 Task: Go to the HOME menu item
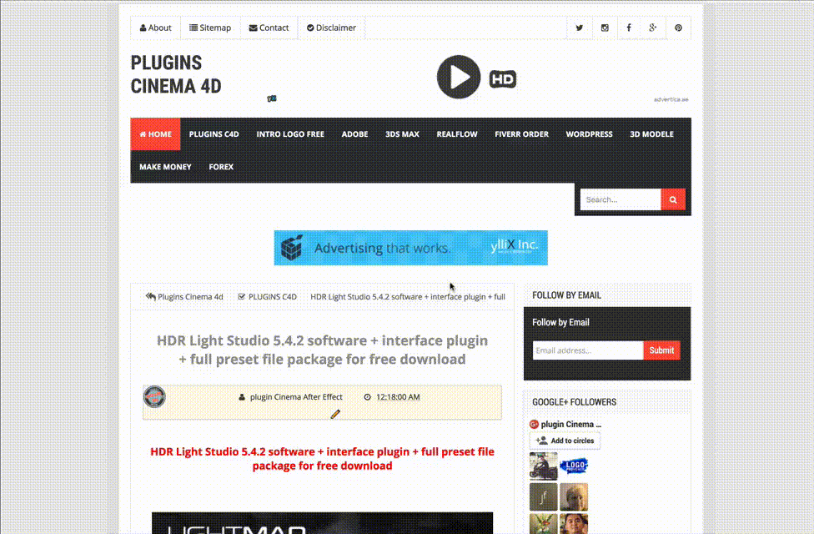(x=155, y=134)
